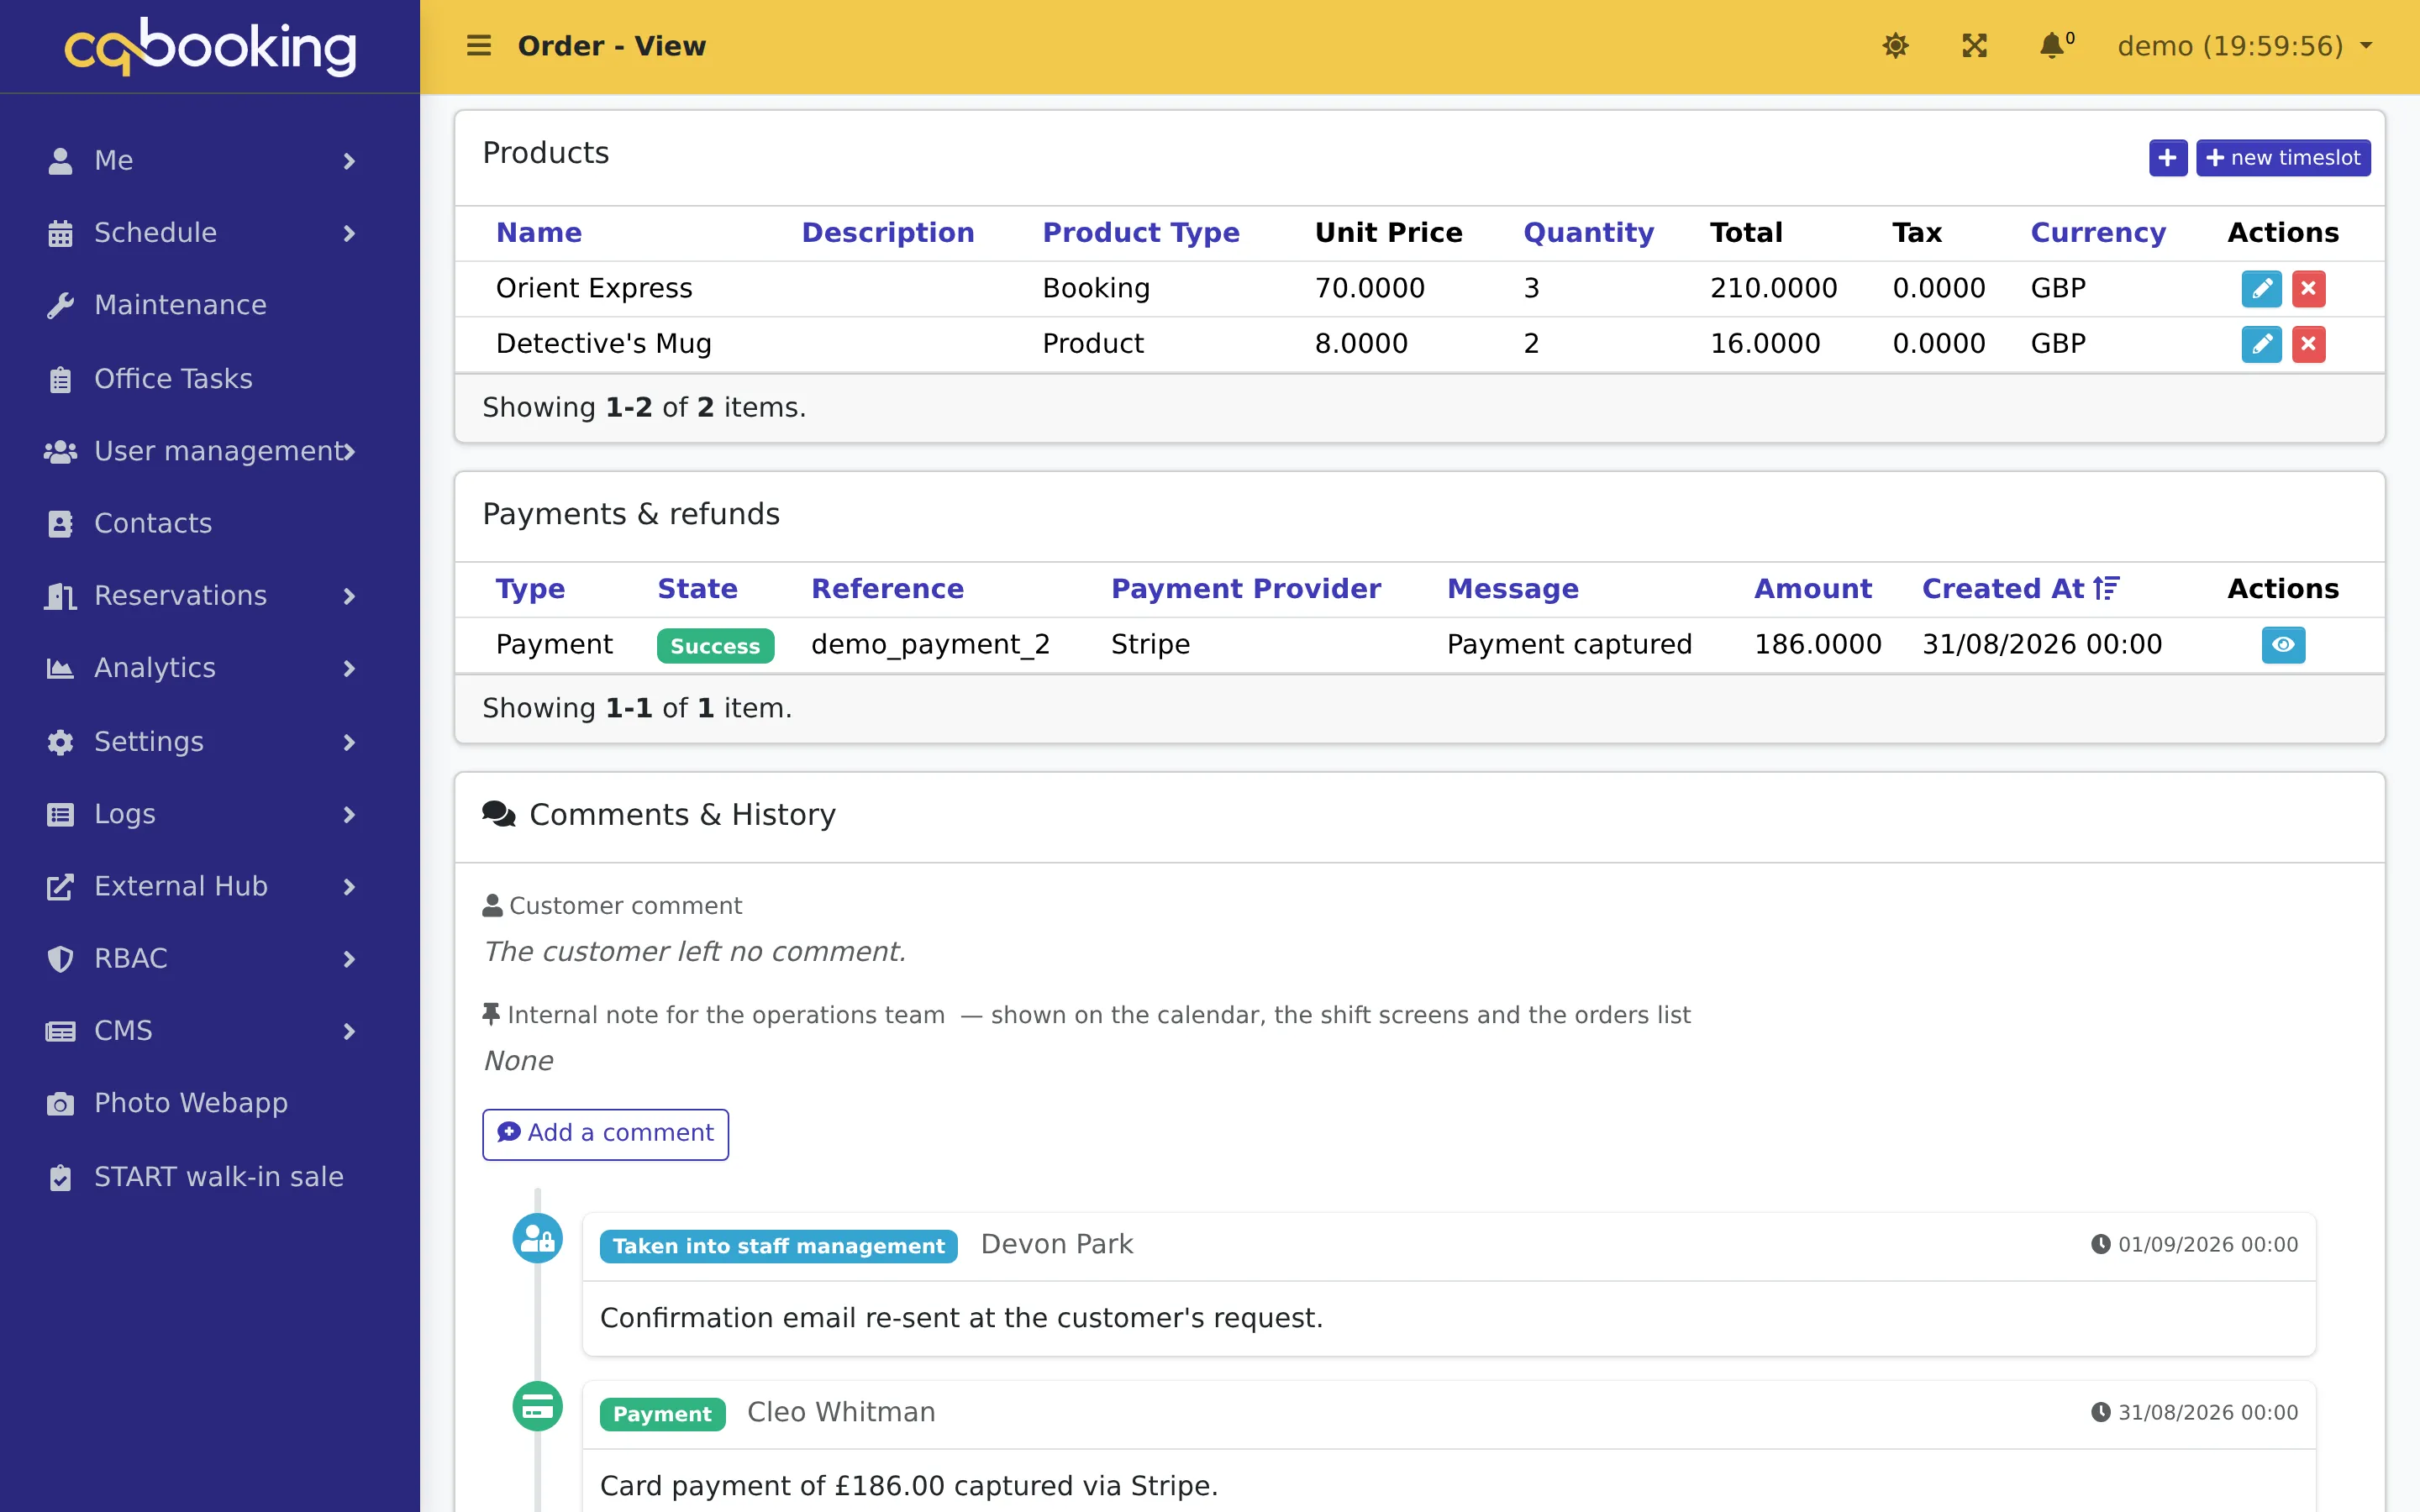Toggle fullscreen mode icon
The image size is (2420, 1512).
pos(1974,46)
